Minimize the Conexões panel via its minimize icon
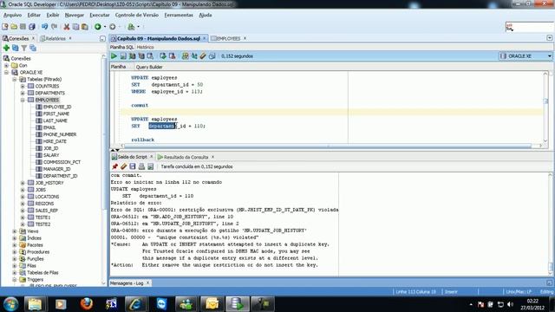 (x=102, y=38)
